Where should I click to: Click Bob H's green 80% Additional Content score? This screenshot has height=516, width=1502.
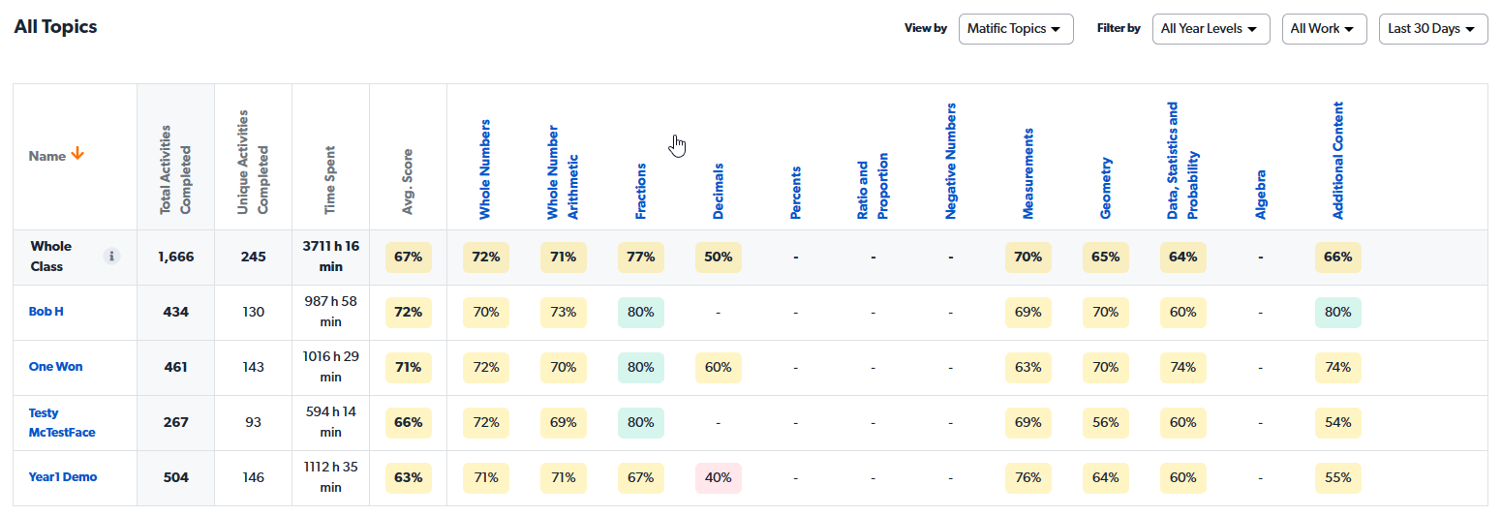1337,313
